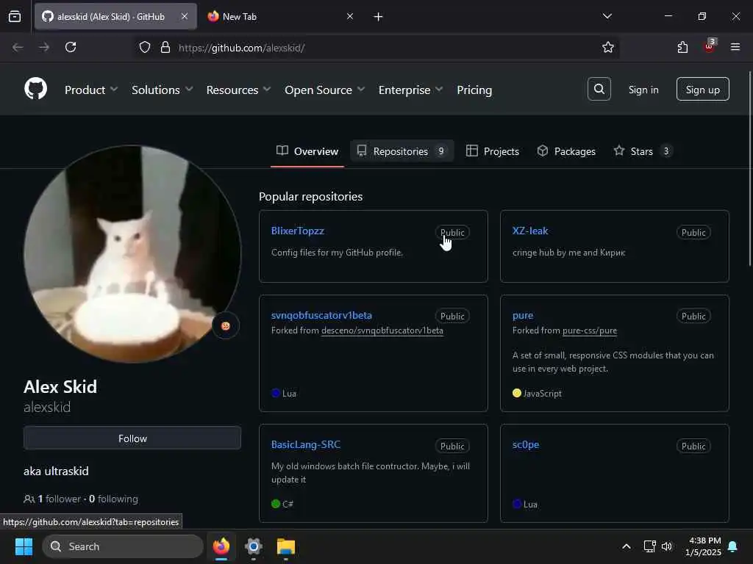
Task: Open a new tab with the plus button
Action: click(378, 17)
